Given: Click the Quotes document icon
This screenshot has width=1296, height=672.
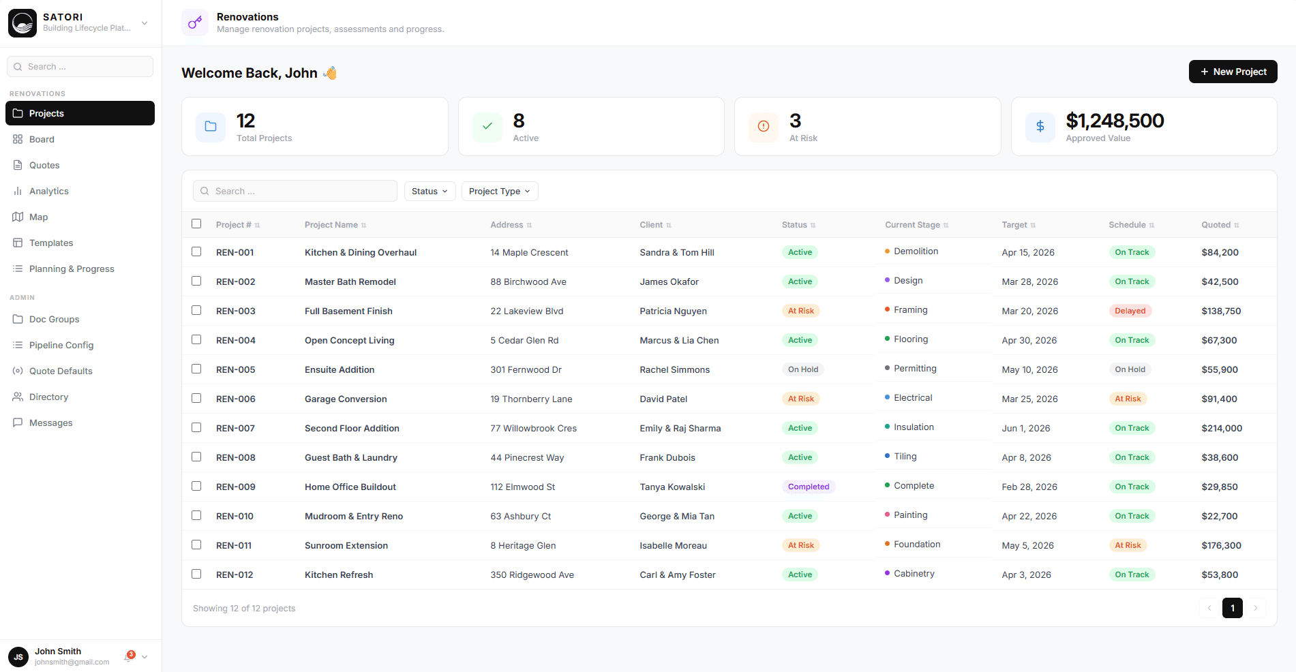Looking at the screenshot, I should 18,165.
